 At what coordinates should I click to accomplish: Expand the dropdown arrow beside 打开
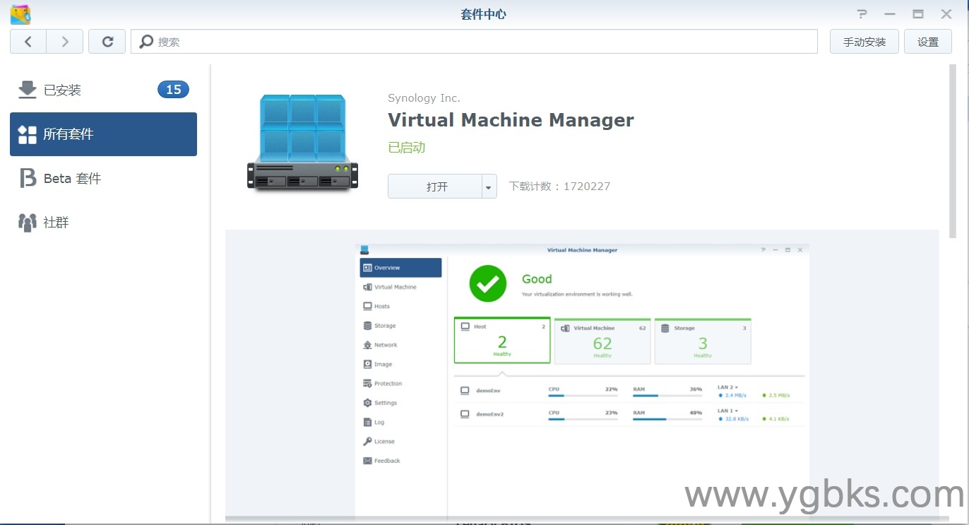pyautogui.click(x=488, y=187)
